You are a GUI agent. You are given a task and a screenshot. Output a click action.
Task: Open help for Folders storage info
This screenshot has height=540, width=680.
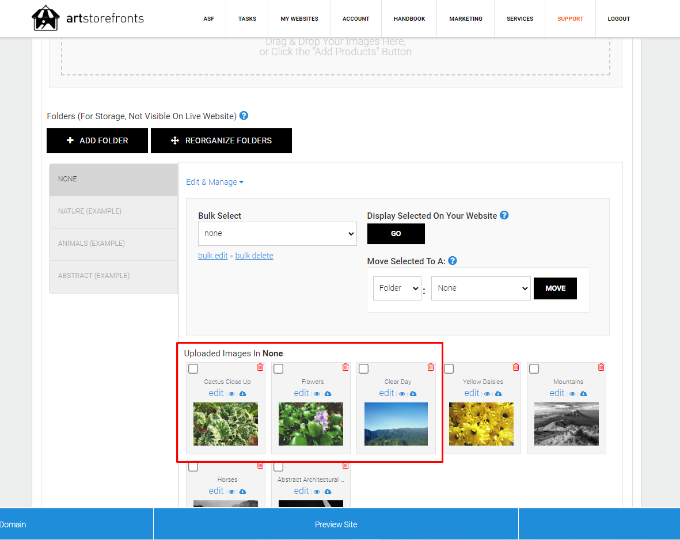tap(244, 116)
